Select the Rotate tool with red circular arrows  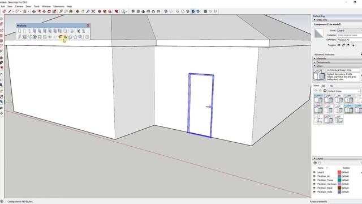point(49,11)
